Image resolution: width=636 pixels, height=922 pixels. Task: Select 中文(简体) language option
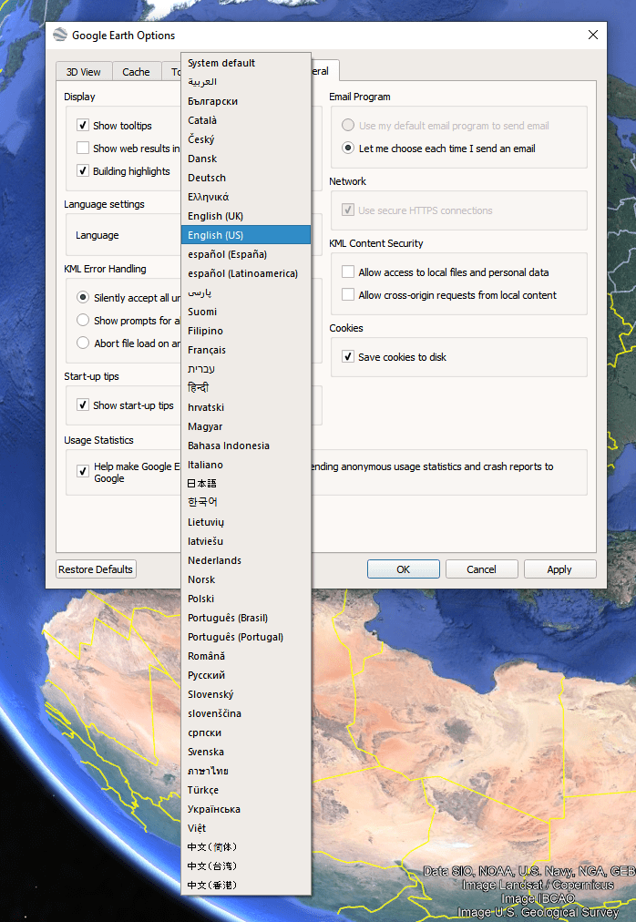click(246, 846)
